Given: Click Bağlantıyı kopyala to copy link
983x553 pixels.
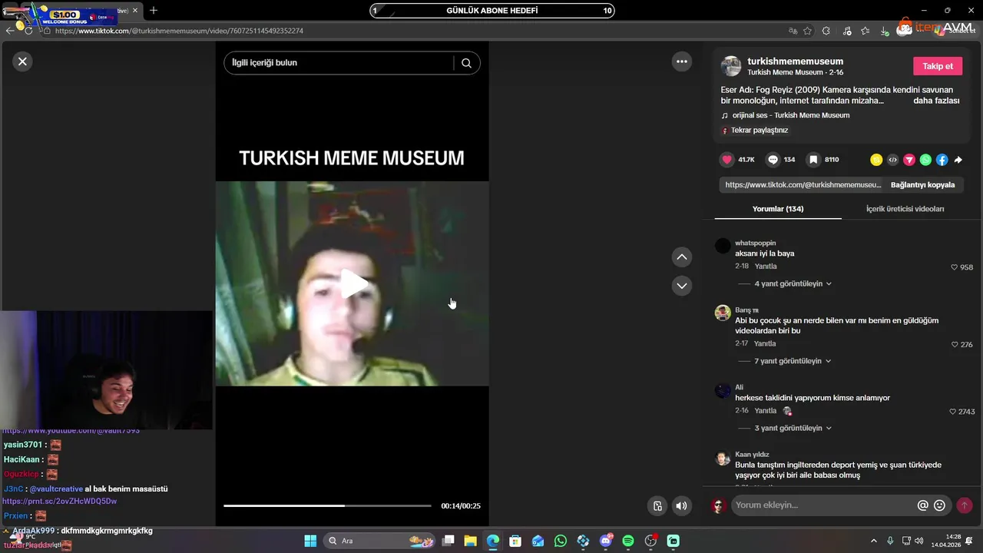Looking at the screenshot, I should (x=922, y=185).
